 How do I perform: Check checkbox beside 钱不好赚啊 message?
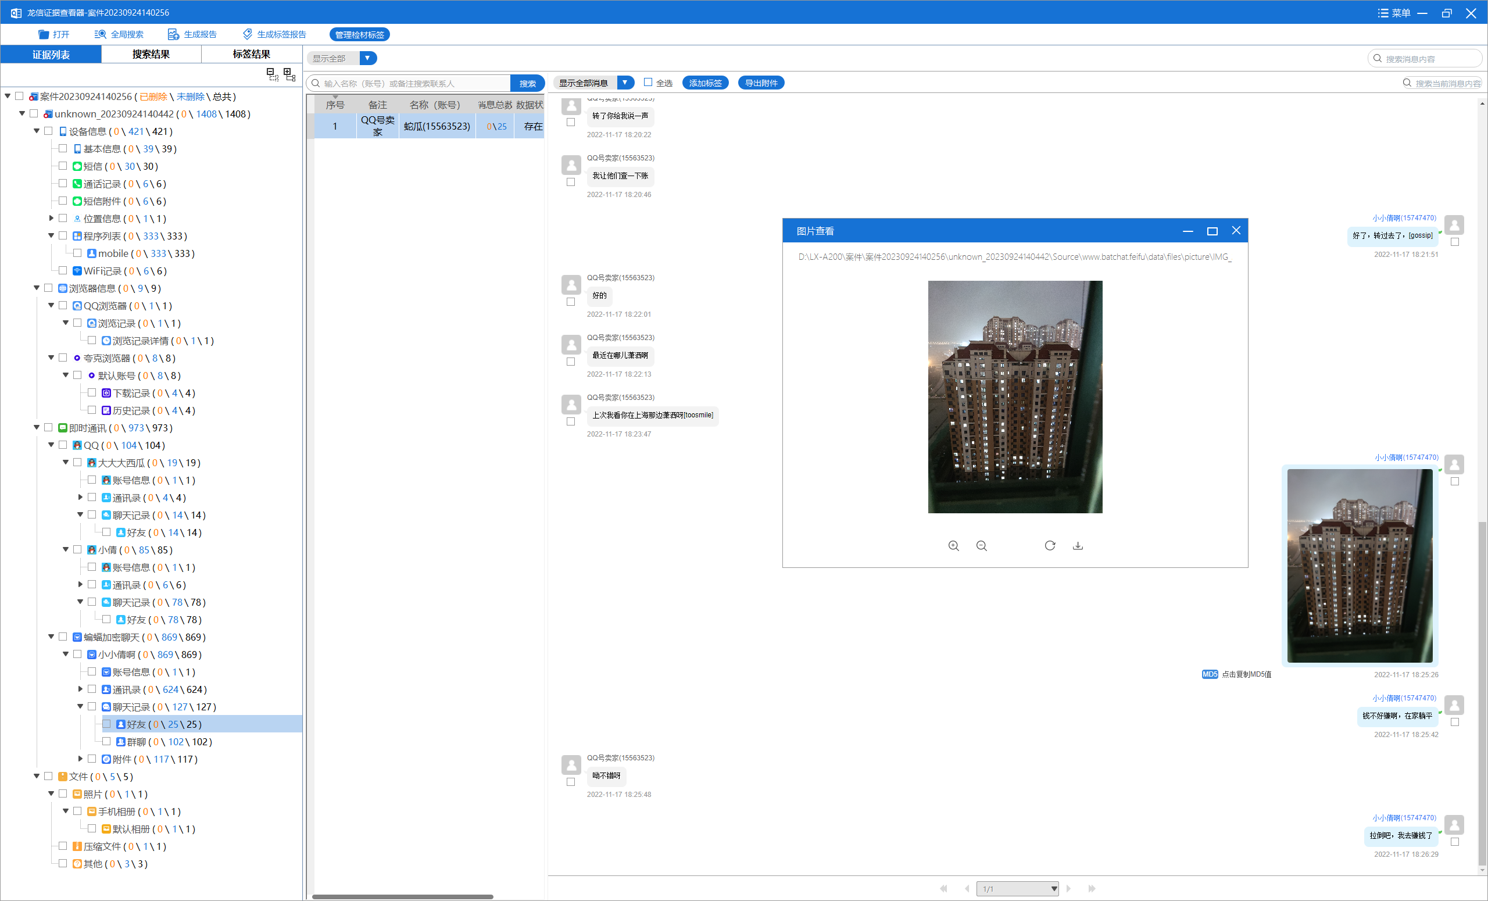pyautogui.click(x=1455, y=722)
